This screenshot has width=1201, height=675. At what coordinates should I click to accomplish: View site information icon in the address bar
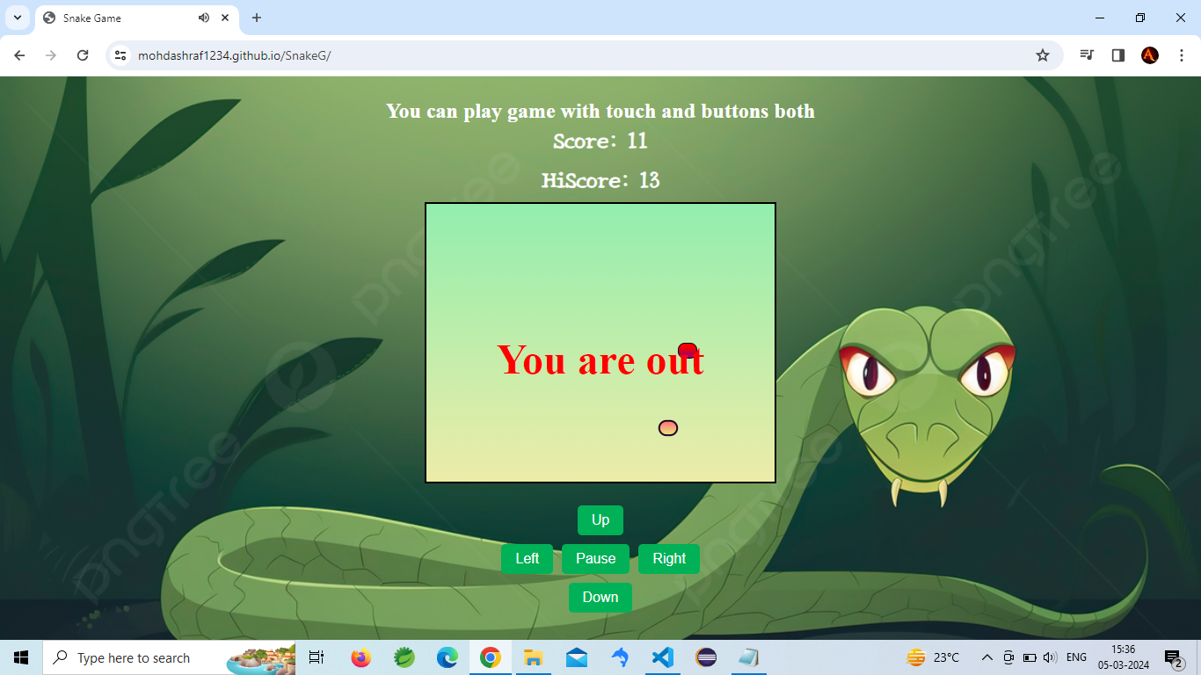[119, 54]
